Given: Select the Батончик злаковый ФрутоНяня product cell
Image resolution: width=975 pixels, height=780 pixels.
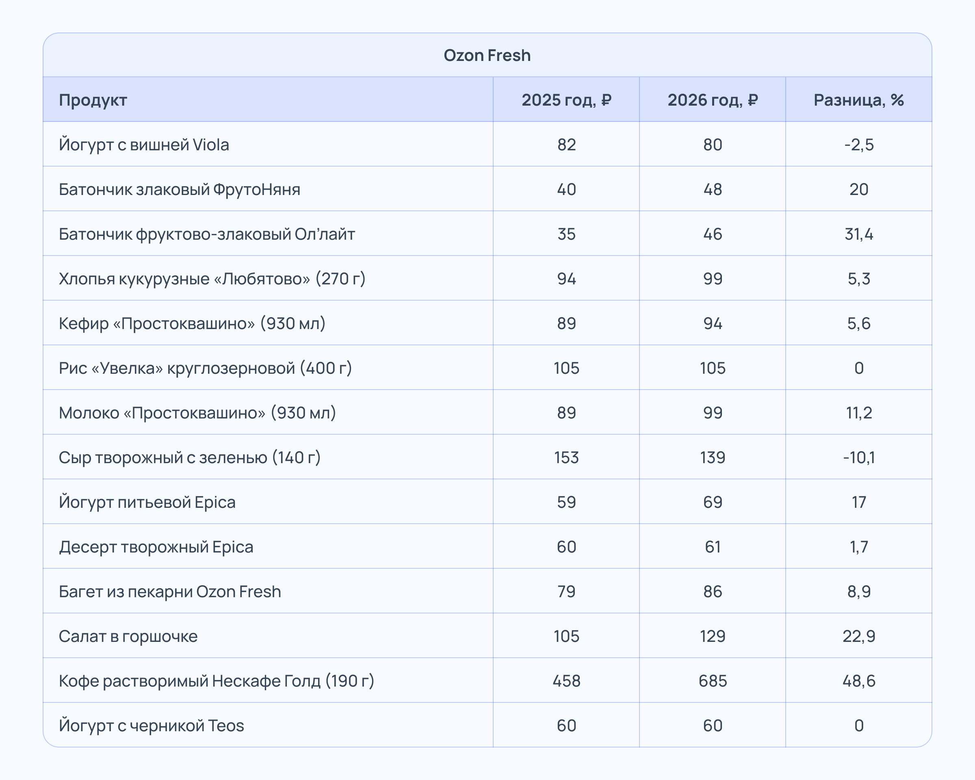Looking at the screenshot, I should [x=180, y=189].
